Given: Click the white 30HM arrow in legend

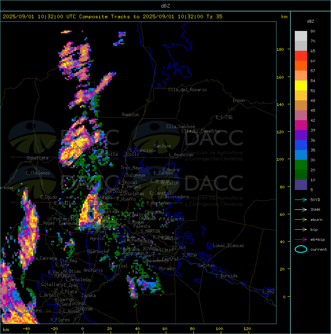Looking at the screenshot, I should [301, 209].
